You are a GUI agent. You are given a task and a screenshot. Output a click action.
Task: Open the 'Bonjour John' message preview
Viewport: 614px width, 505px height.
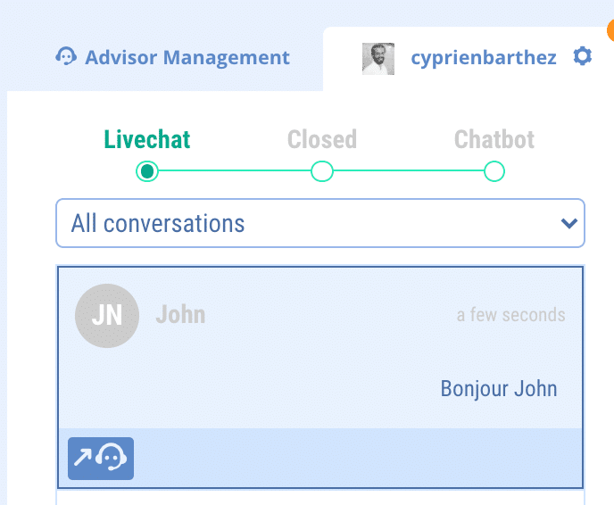pos(498,389)
